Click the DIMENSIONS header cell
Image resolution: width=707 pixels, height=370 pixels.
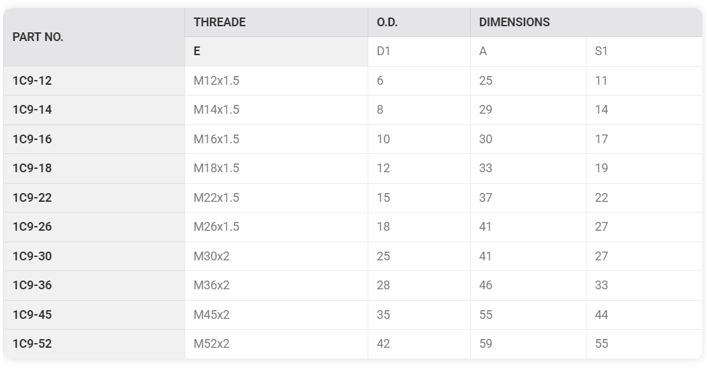point(586,22)
